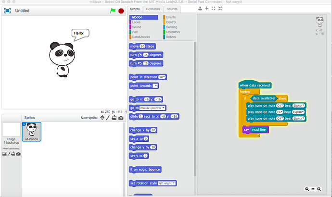Open the C4 note dropdown

pyautogui.click(x=280, y=106)
